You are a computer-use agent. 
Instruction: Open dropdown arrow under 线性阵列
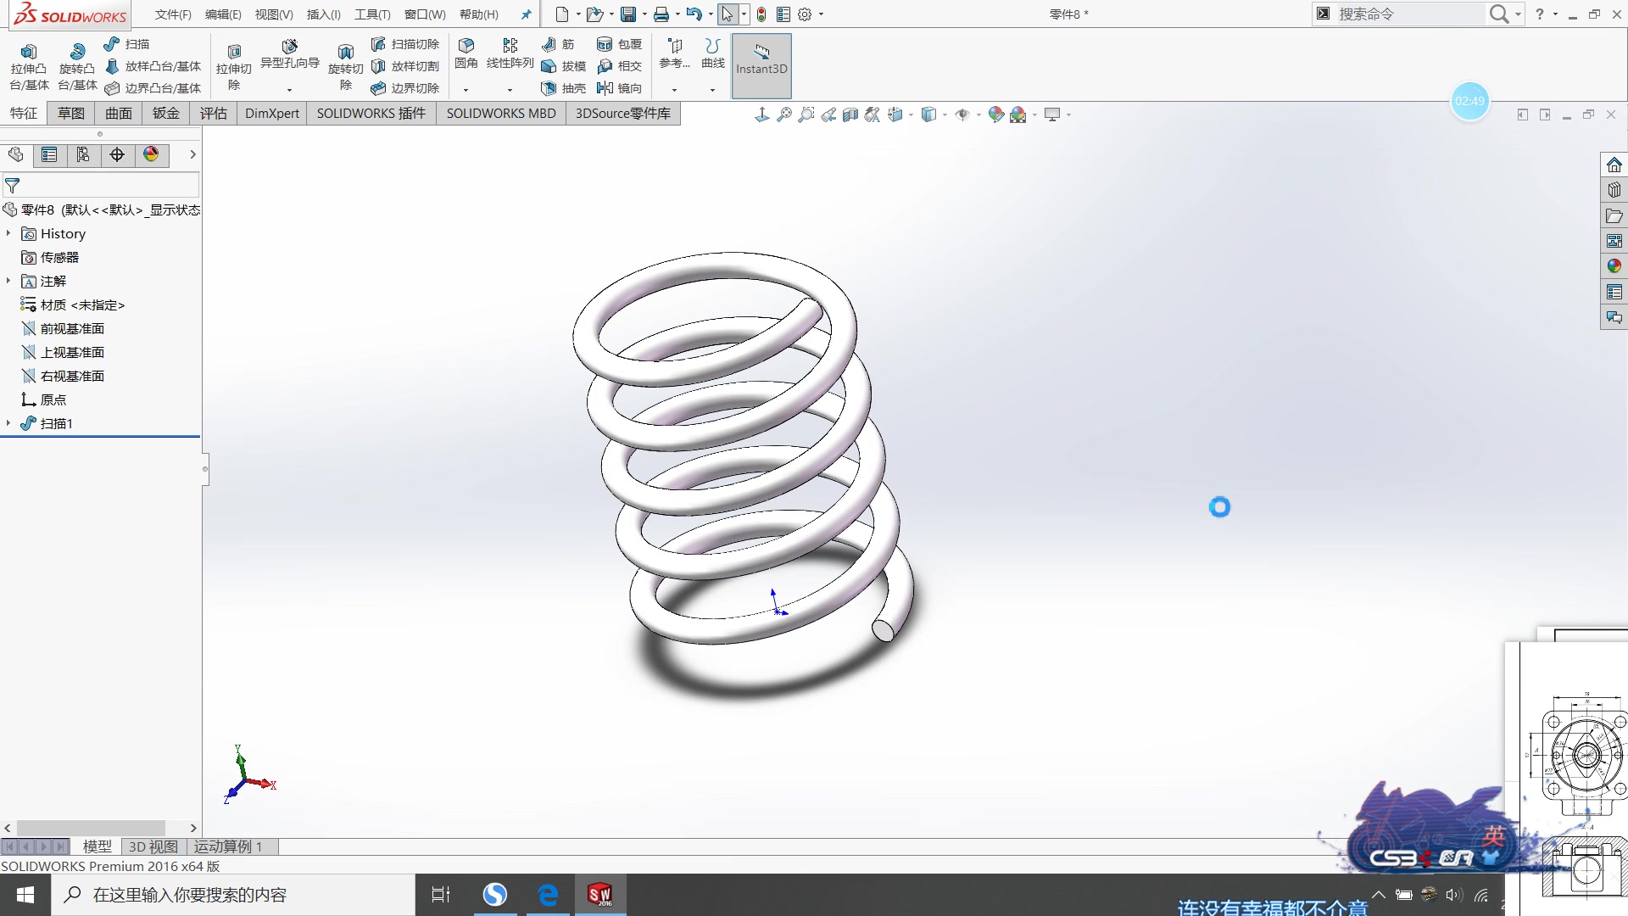coord(510,90)
